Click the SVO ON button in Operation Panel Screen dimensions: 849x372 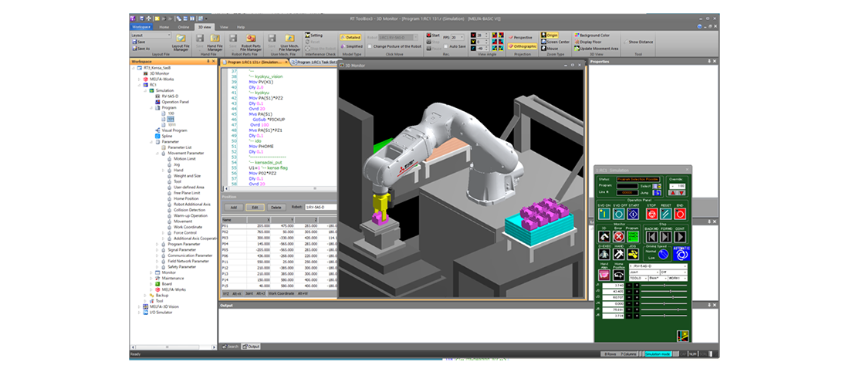click(604, 214)
